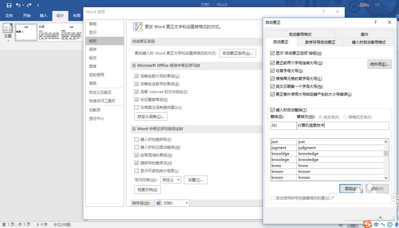Toggle 键入时自动替换 checkbox
Viewport: 399px width, 228px height.
coord(273,110)
